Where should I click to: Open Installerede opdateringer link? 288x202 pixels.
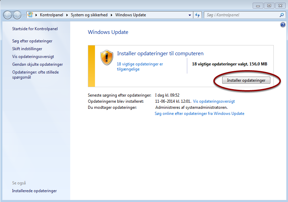click(x=34, y=191)
